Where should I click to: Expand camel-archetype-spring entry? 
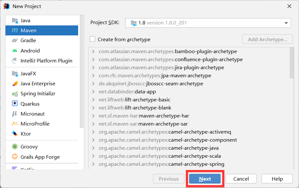[x=93, y=164]
